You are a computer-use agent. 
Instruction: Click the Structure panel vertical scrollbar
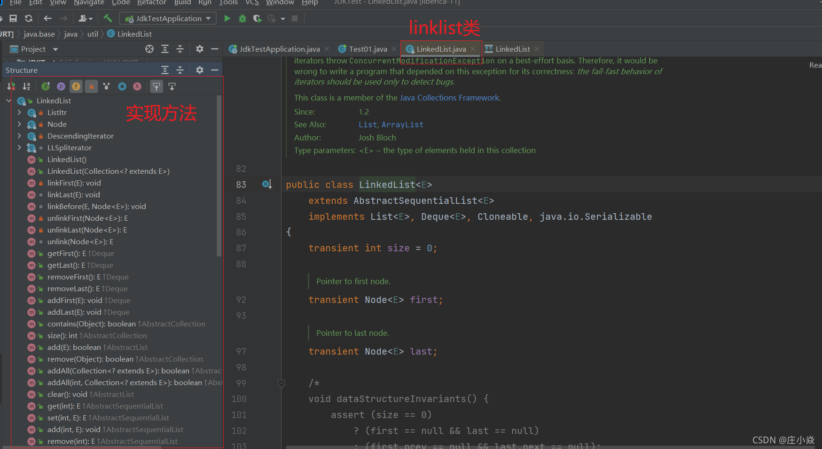click(x=219, y=176)
